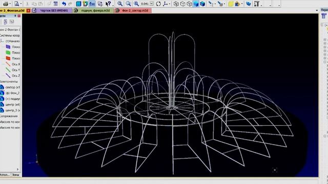This screenshot has width=328, height=184.
Task: Select shaded-with-edges blue cube icon
Action: click(x=202, y=4)
